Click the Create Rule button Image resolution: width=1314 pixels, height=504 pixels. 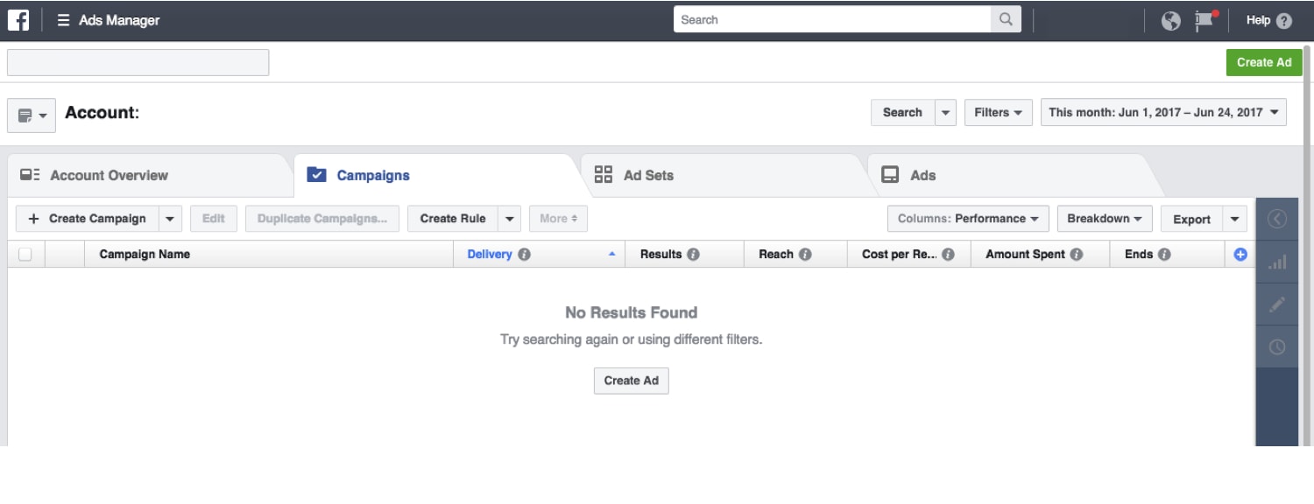pyautogui.click(x=453, y=218)
